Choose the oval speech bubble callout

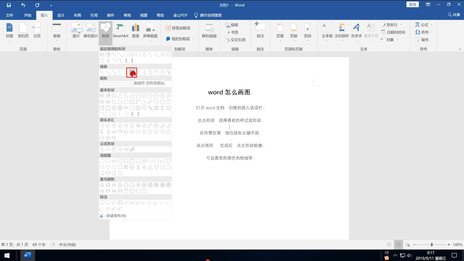point(114,203)
